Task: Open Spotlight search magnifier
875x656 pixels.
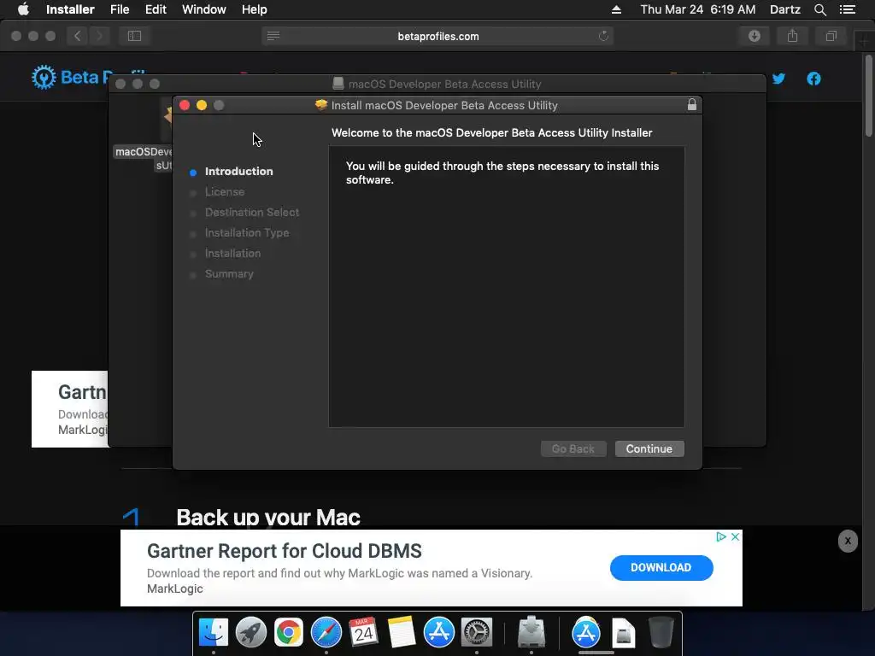Action: [x=819, y=9]
